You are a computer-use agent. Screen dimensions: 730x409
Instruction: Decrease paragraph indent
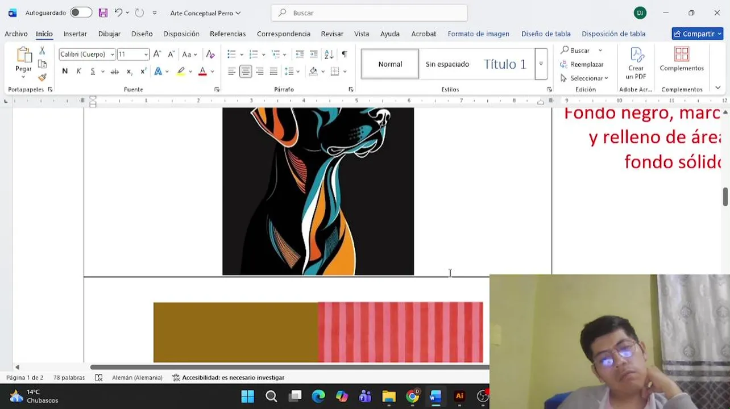pos(300,55)
